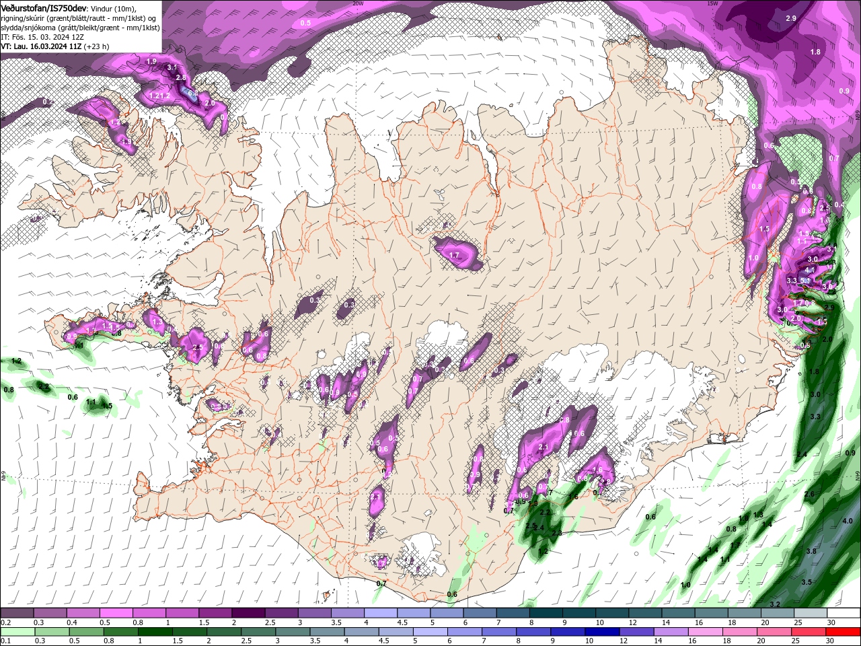Pick the lower scale green swatch labeled 0.5
Image resolution: width=861 pixels, height=646 pixels.
[87, 632]
